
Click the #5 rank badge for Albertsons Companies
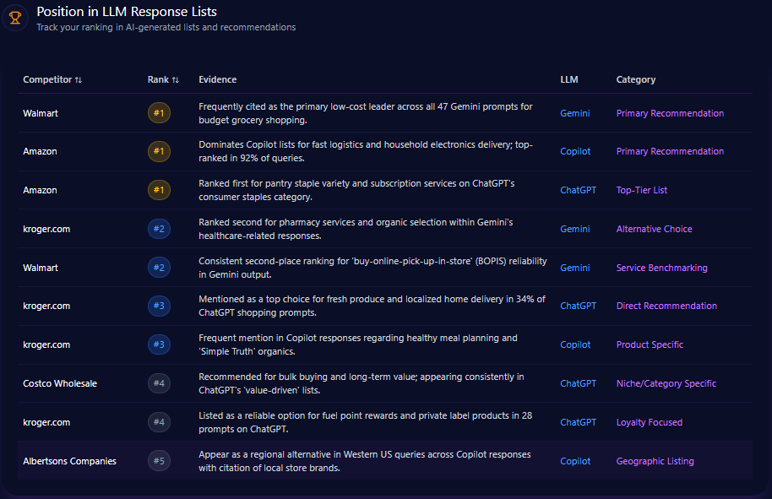click(159, 461)
